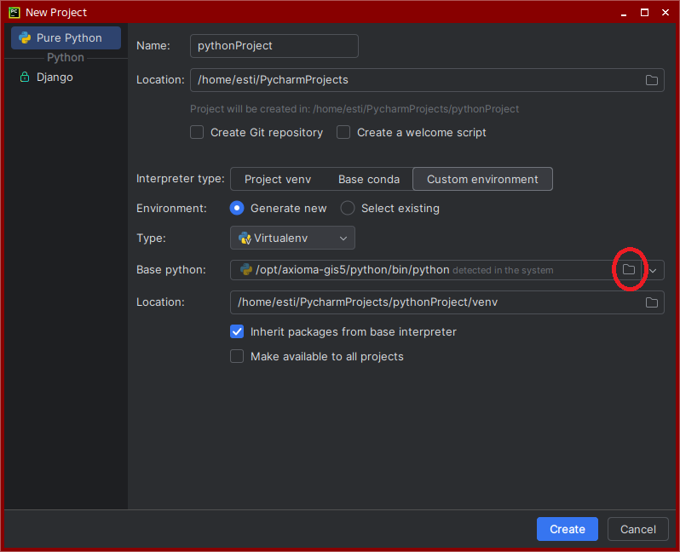Choose Select existing environment radio button
Image resolution: width=680 pixels, height=552 pixels.
coord(348,209)
